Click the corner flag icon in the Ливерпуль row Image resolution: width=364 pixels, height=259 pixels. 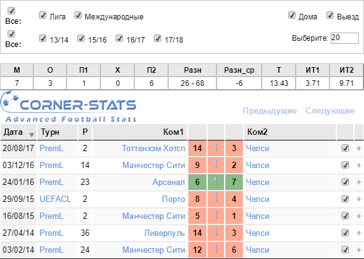[x=216, y=233]
